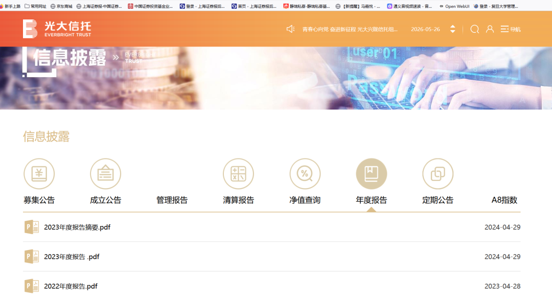Viewport: 552px width, 297px height.
Task: Select the 净值查询 percent icon
Action: (x=305, y=174)
